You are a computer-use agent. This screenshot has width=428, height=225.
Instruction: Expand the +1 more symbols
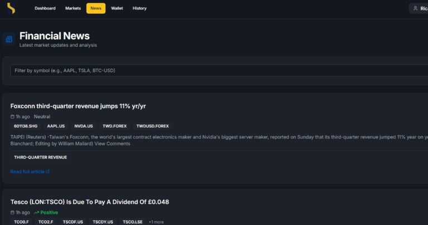pyautogui.click(x=156, y=222)
